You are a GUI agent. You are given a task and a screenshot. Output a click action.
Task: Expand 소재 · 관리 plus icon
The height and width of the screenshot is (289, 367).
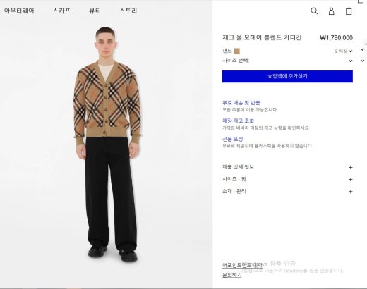click(350, 192)
